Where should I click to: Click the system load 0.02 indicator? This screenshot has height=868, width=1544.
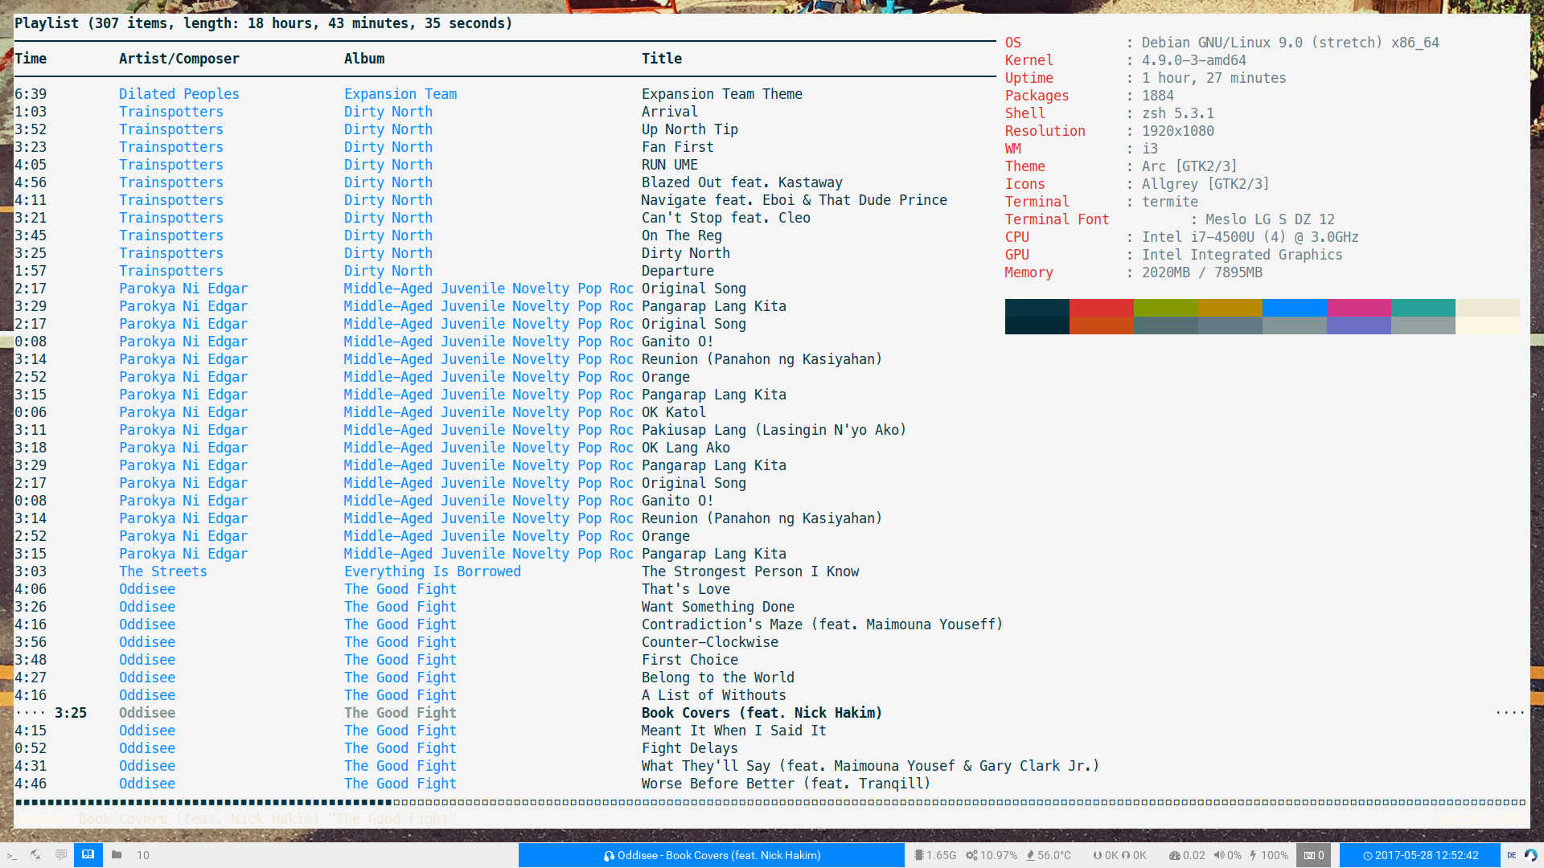coord(1187,855)
